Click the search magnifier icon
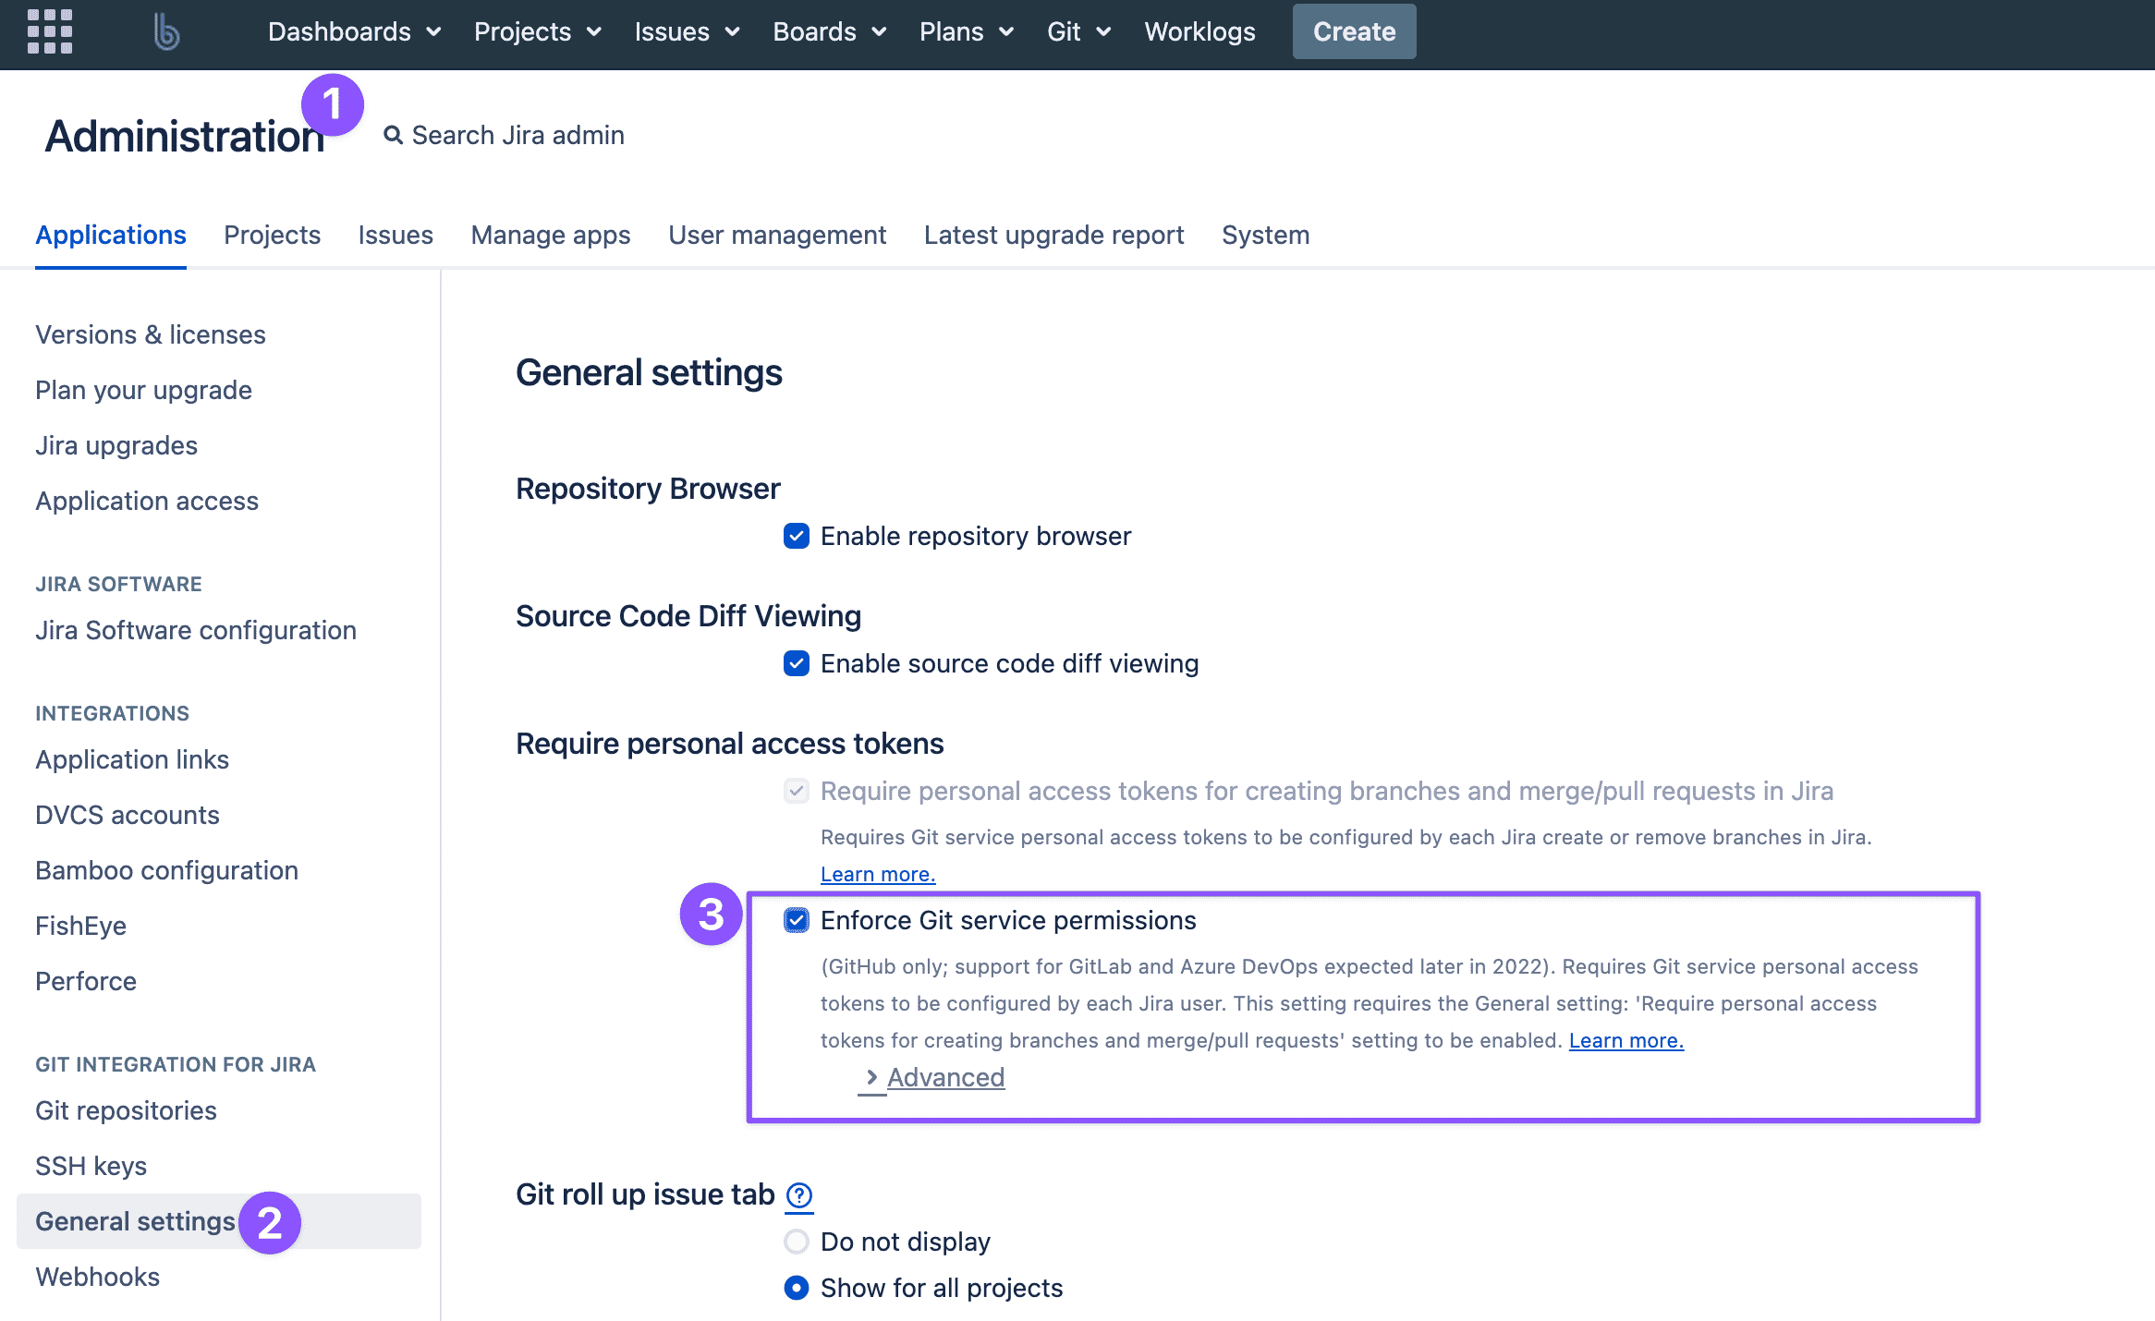Screen dimensions: 2155x1321 (x=394, y=136)
